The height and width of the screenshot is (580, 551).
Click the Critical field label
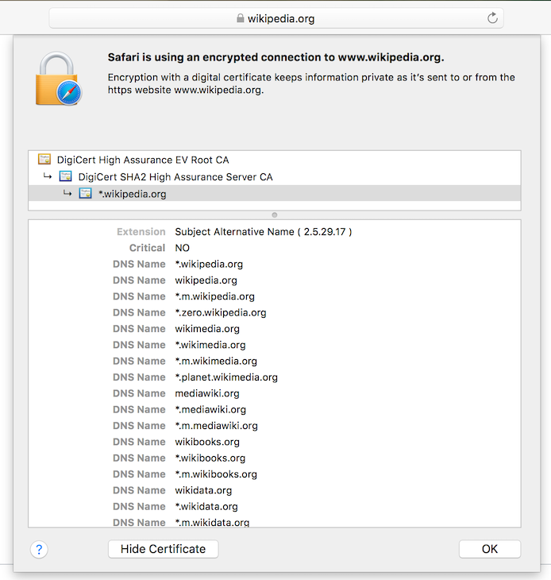[x=147, y=248]
